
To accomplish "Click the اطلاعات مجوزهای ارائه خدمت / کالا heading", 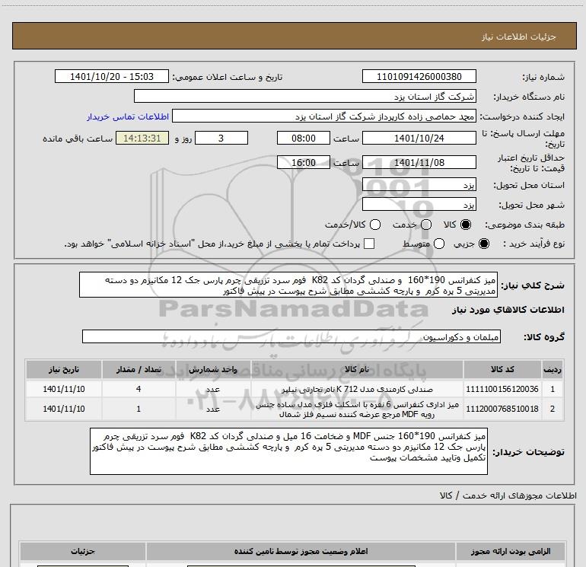I will 508,495.
